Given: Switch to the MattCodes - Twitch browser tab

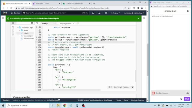Looking at the screenshot, I should (x=46, y=4).
